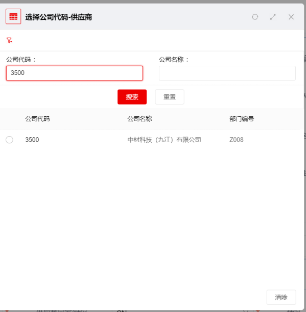The width and height of the screenshot is (306, 312).
Task: Refresh the dialog using the circular arrows icon
Action: click(255, 17)
